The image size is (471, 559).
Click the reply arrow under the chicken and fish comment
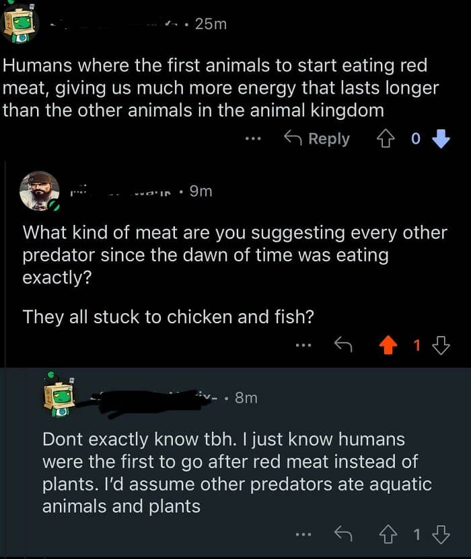(x=344, y=346)
